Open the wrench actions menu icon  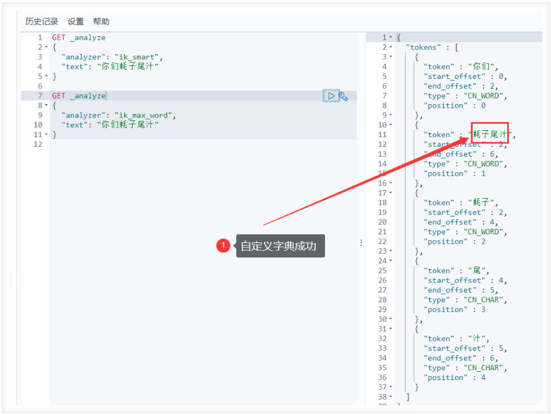click(x=343, y=96)
